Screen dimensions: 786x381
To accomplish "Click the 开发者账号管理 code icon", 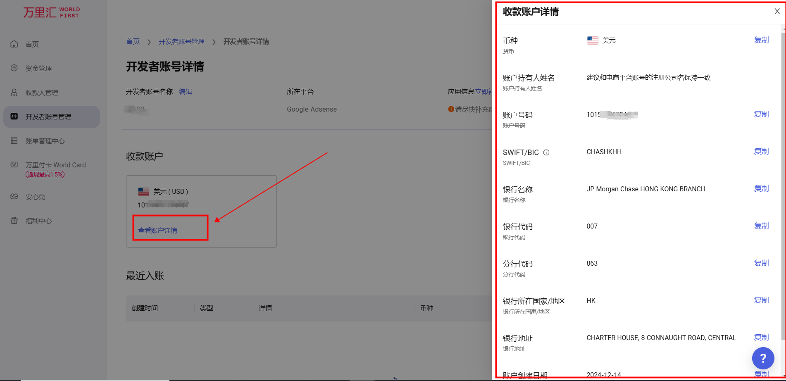I will point(14,117).
